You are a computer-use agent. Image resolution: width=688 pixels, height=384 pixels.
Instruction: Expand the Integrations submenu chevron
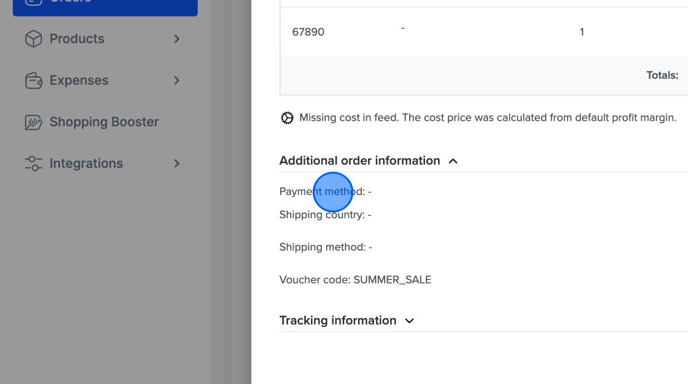pos(176,163)
